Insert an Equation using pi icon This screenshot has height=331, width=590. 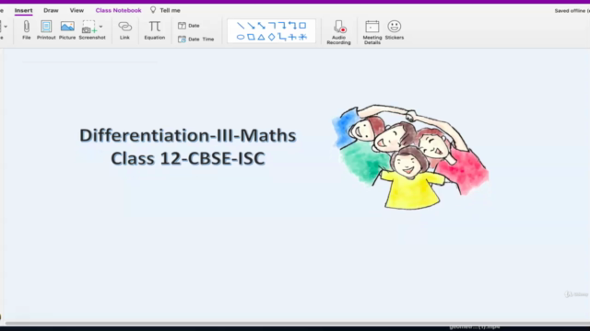click(x=154, y=30)
